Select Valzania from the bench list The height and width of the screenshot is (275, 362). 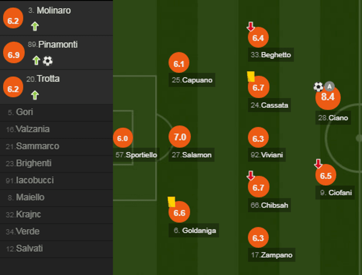[33, 129]
